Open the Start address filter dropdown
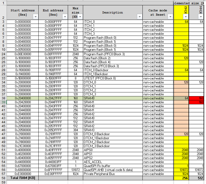The height and width of the screenshot is (184, 206). (35, 17)
